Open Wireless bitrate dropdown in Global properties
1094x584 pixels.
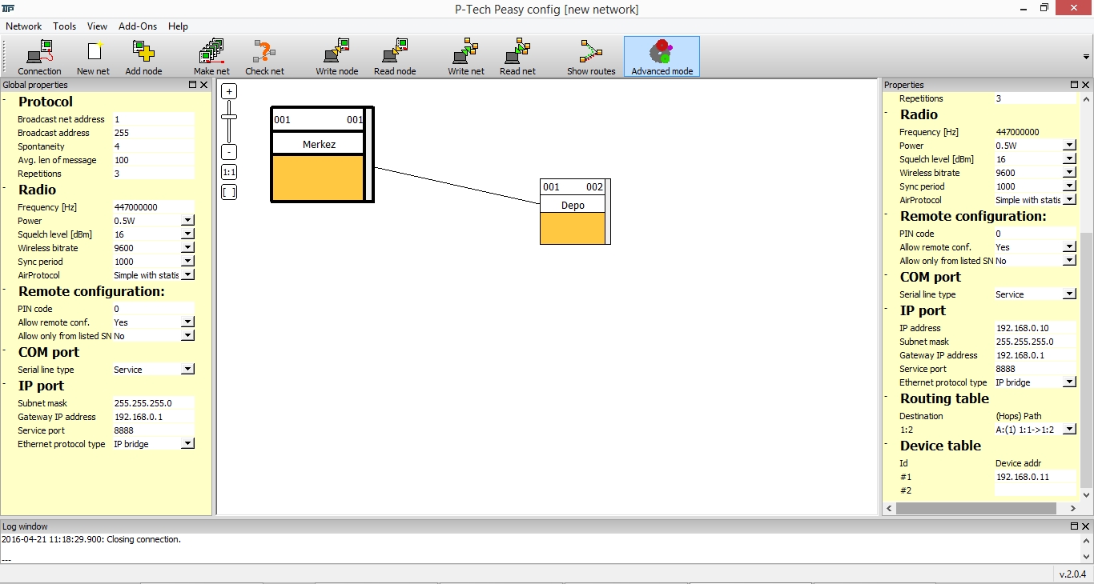(187, 248)
